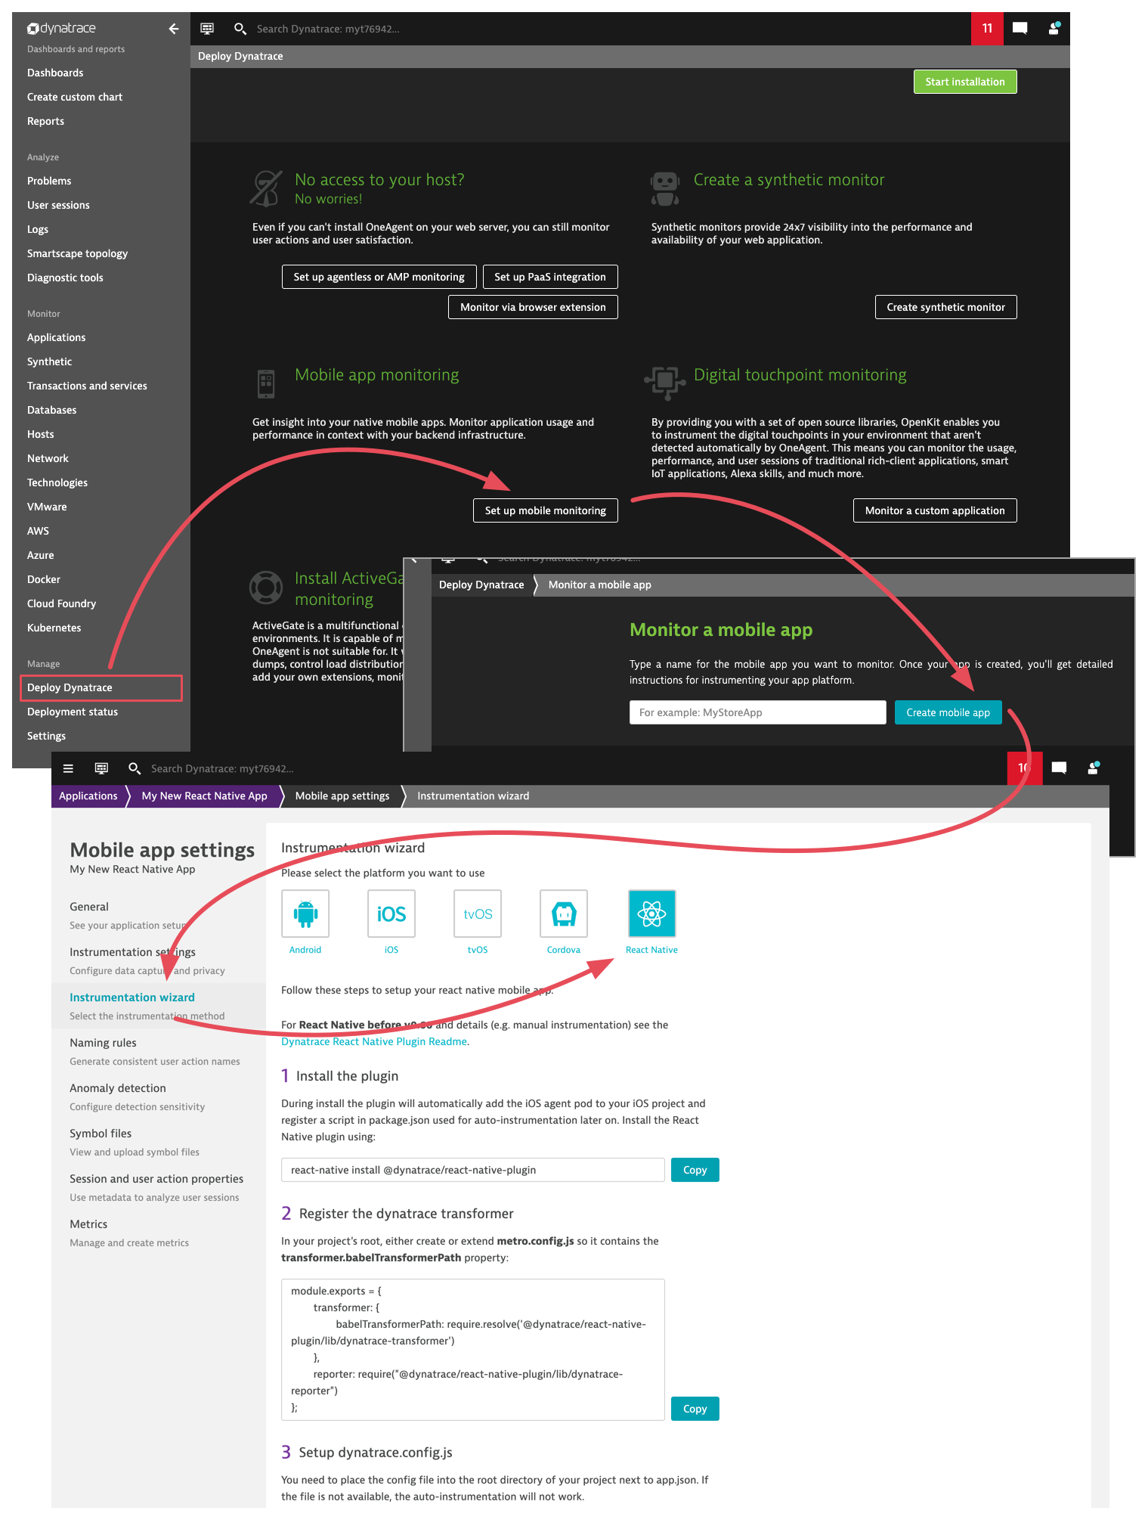Click Monitor via browser extension
1148x1520 pixels.
533,307
